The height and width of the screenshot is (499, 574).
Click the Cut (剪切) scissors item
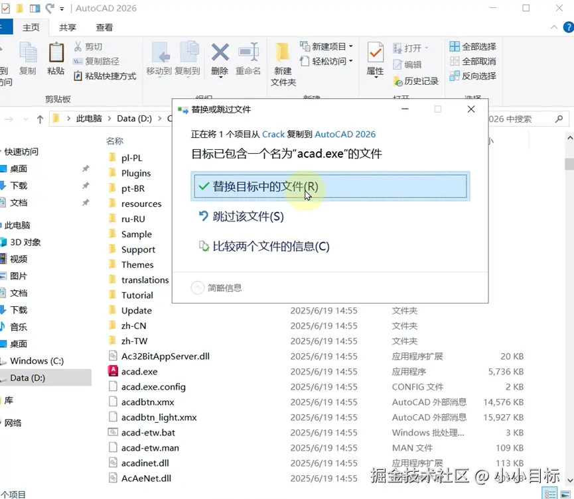[x=88, y=46]
